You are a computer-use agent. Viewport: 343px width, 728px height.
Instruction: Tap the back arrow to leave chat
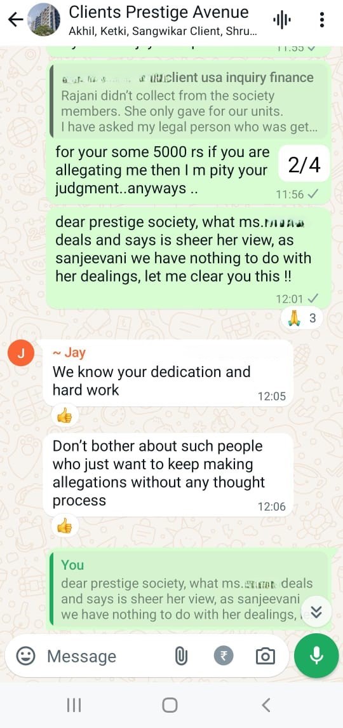(15, 20)
